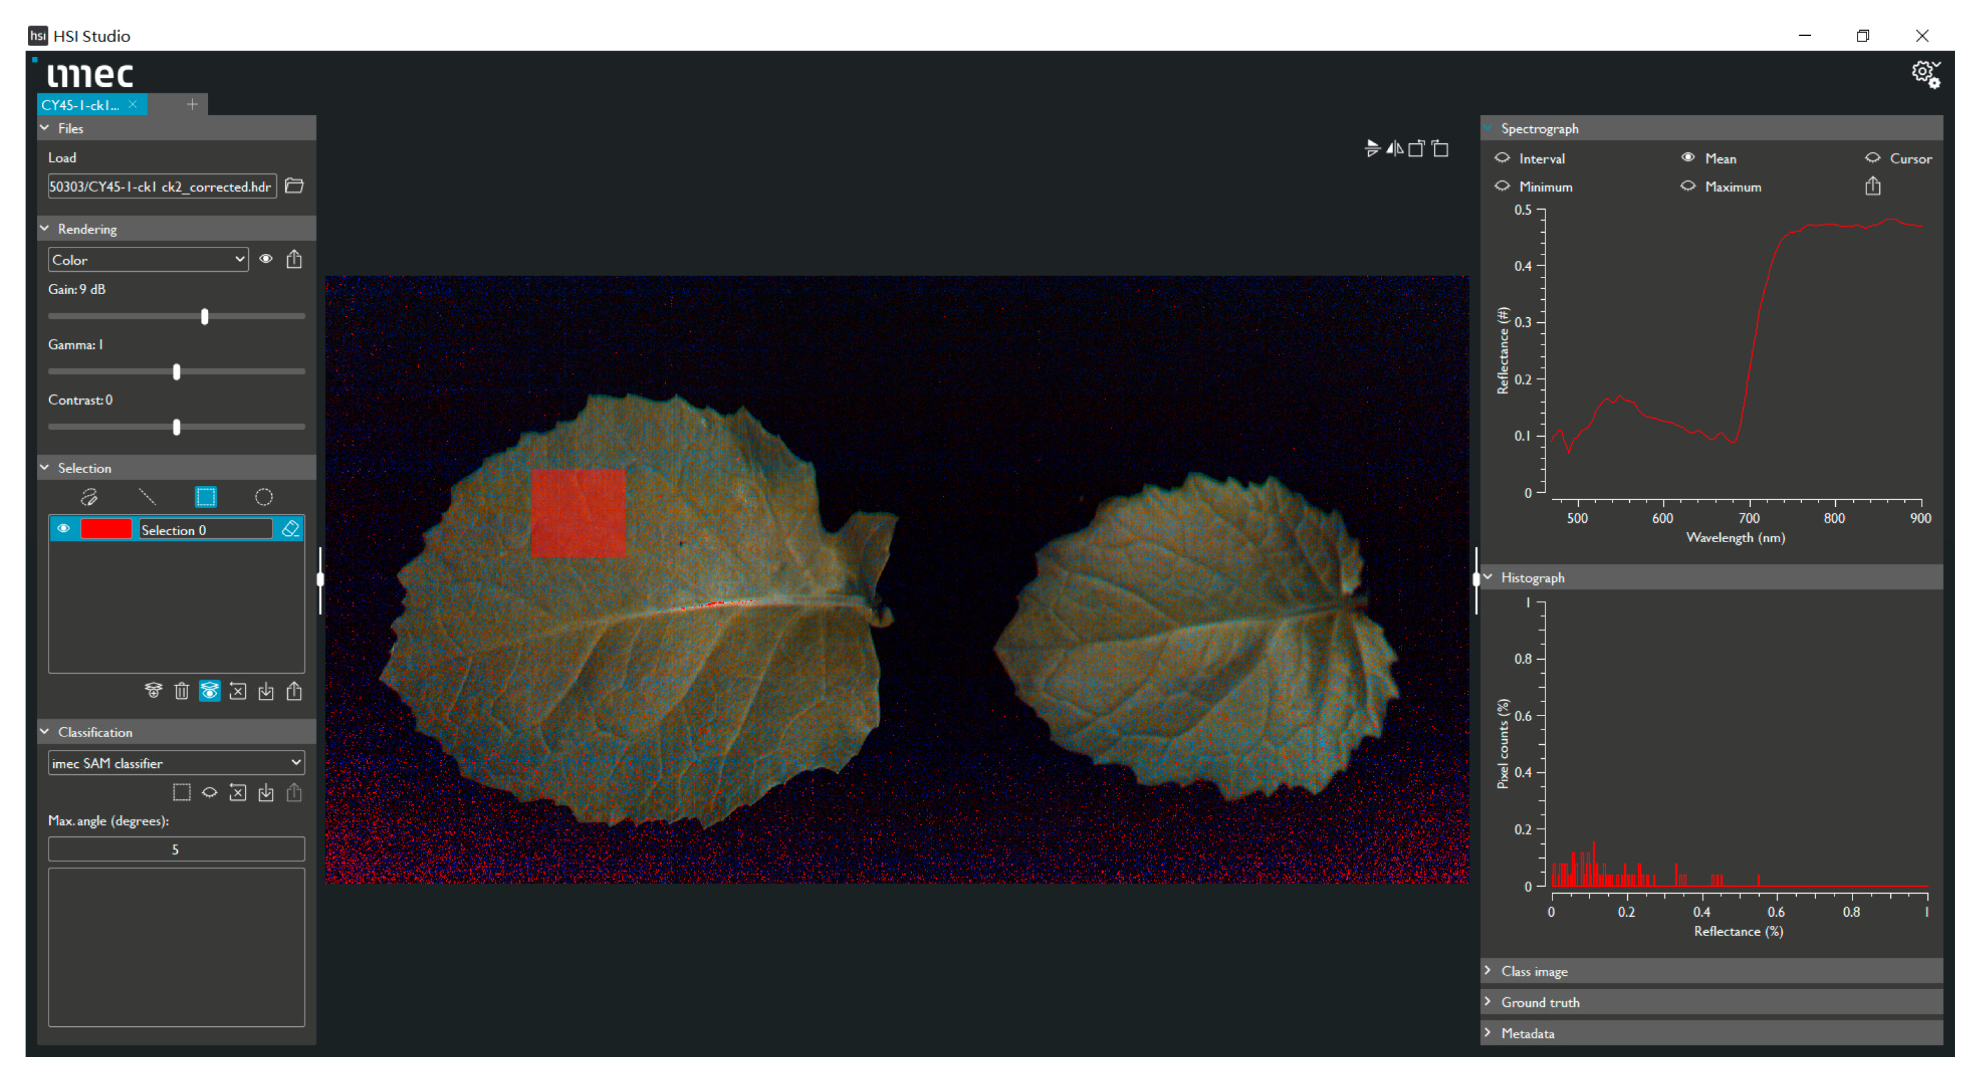Viewport: 1974px width, 1085px height.
Task: Select the line selection tool
Action: coord(147,497)
